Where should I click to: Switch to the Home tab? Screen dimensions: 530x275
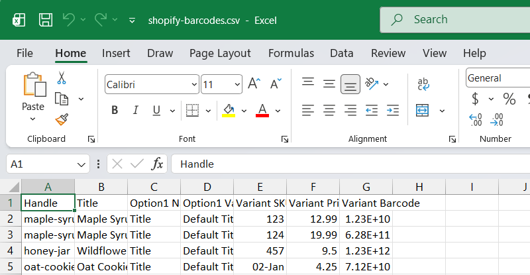[71, 53]
